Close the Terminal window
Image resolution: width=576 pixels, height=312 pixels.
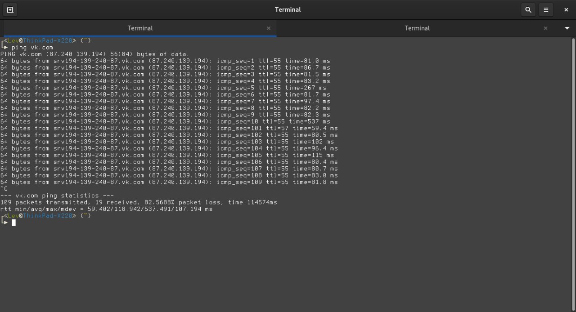(x=566, y=9)
